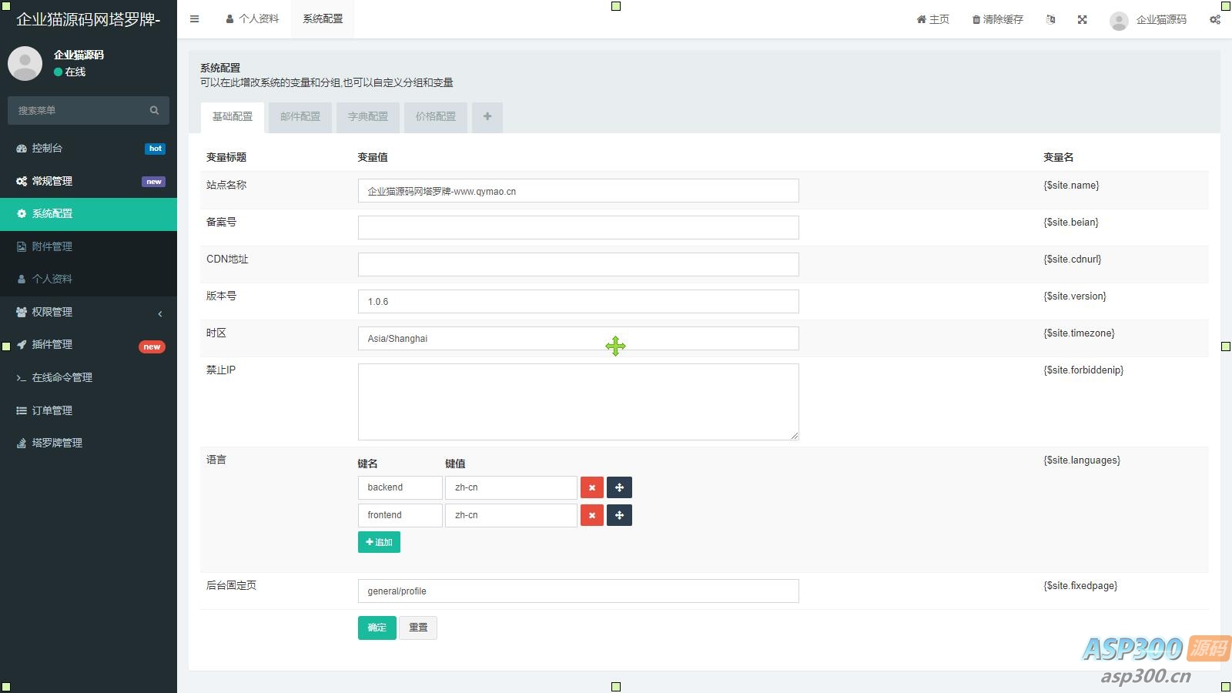
Task: Expand the 权限管理 sidebar menu
Action: (89, 312)
